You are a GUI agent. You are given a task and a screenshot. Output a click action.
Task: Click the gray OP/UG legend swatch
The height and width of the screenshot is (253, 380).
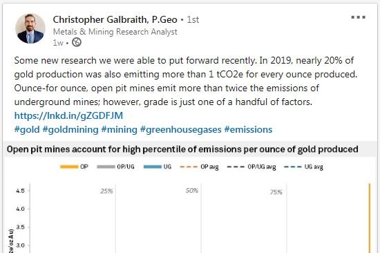(106, 167)
